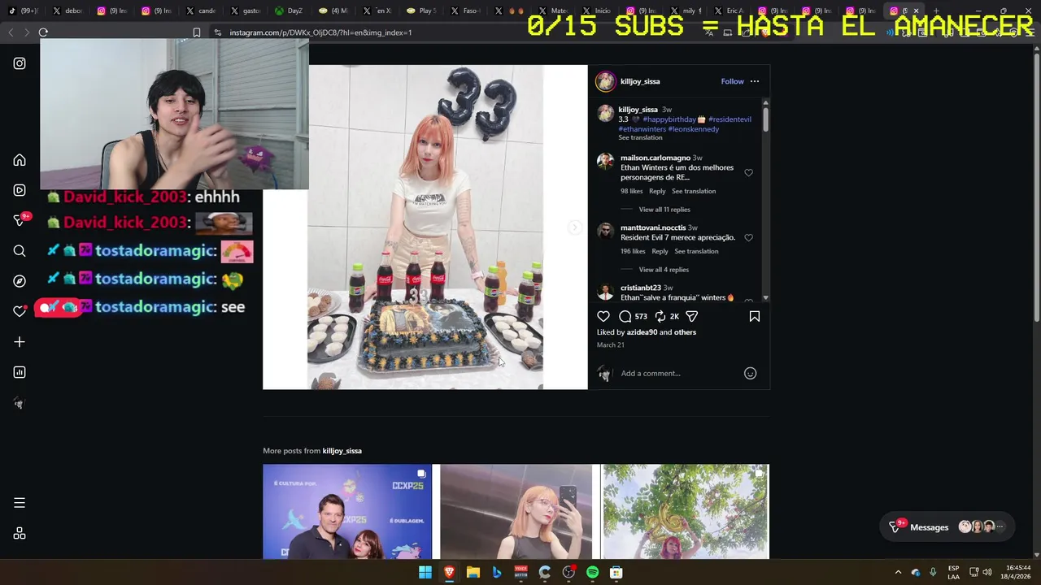
Task: Open killjoy_sissa profile from post header
Action: coord(640,81)
